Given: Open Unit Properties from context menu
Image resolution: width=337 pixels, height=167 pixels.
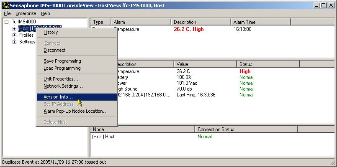Looking at the screenshot, I should (77, 79).
